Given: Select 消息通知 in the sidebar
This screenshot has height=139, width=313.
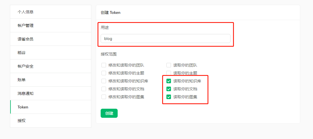Looking at the screenshot, I should click(26, 93).
